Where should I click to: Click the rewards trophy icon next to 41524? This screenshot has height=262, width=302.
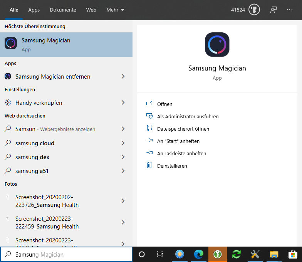tap(254, 10)
